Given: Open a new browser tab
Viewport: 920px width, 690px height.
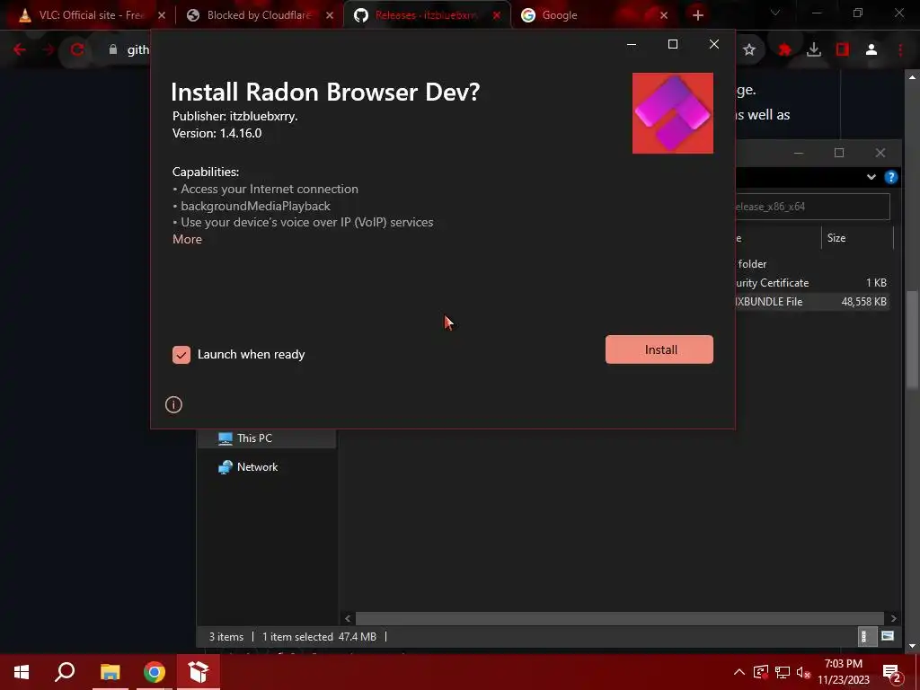Looking at the screenshot, I should 697,15.
